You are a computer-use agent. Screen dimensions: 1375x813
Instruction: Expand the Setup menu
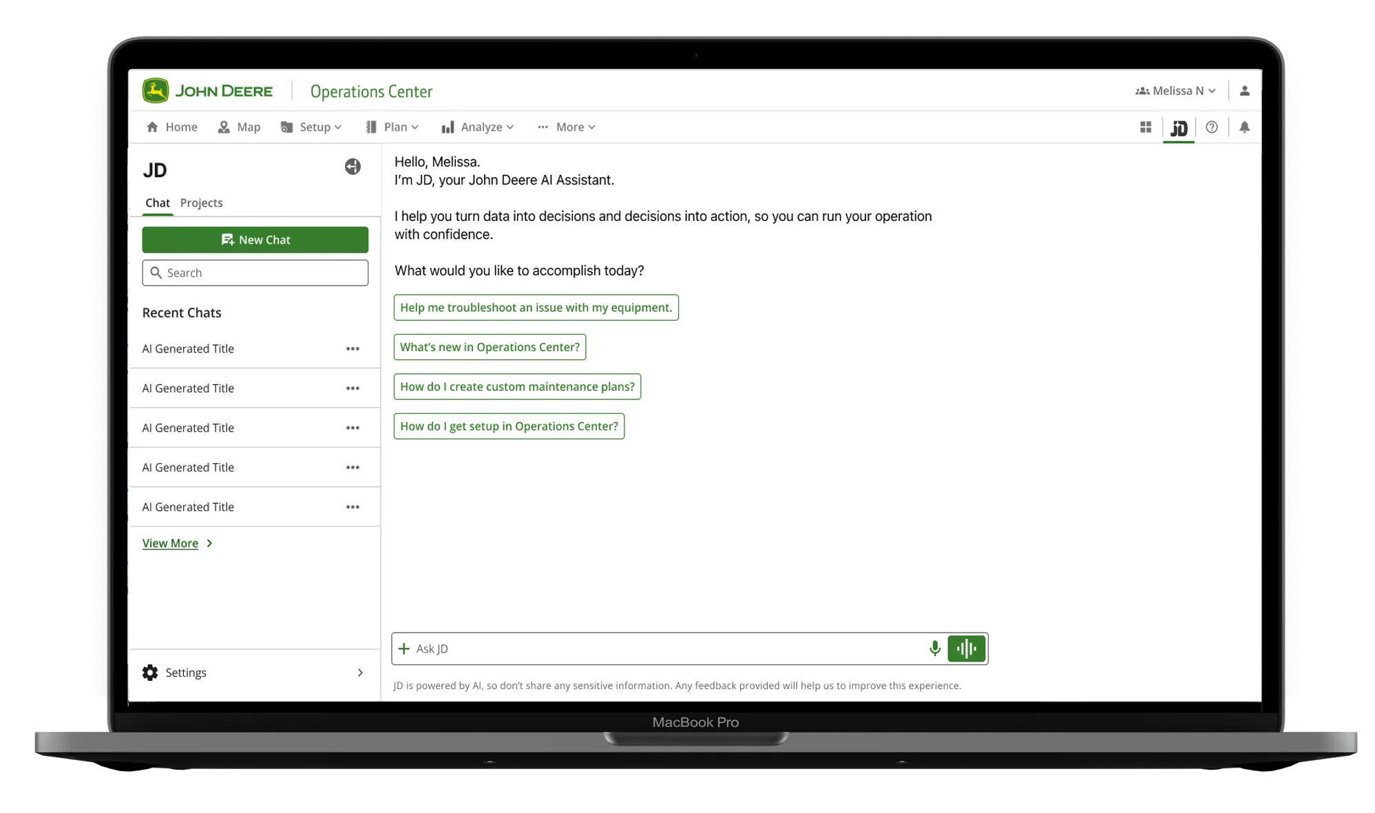click(x=311, y=127)
